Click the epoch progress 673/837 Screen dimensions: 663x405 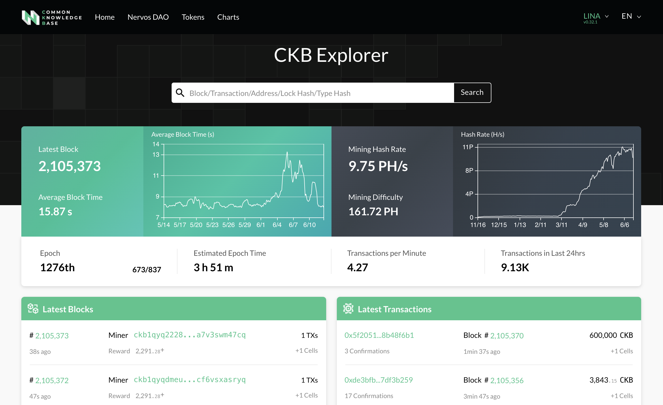point(147,270)
